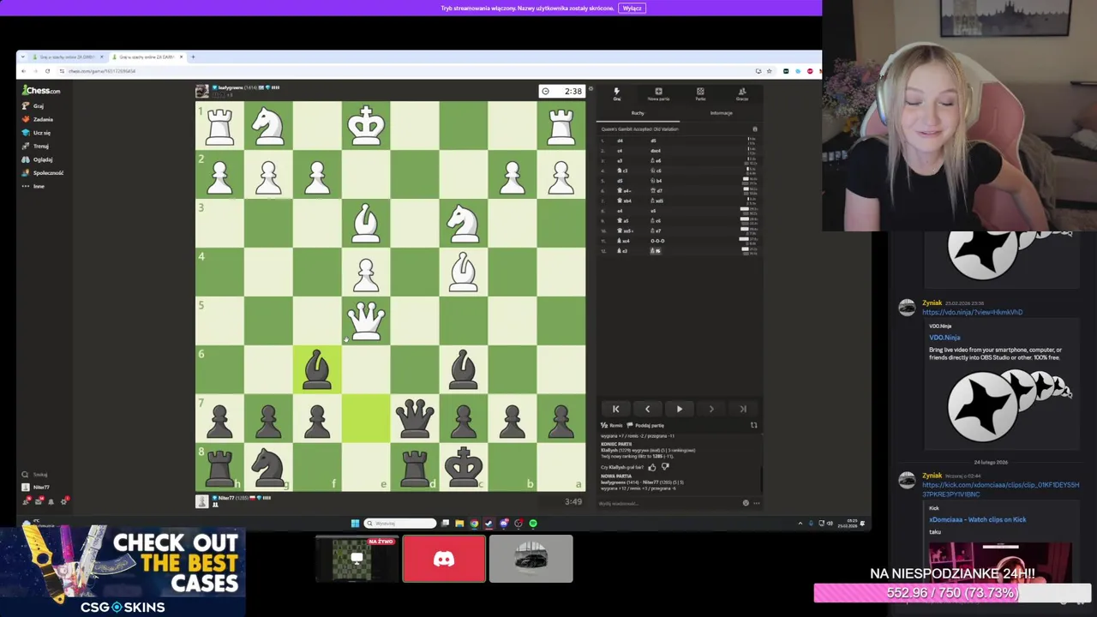Open Niter77 player avatar below board
This screenshot has width=1097, height=617.
pos(202,501)
